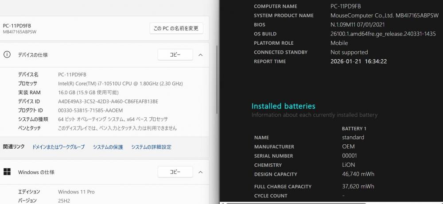Viewport: 443px width, 204px height.
Task: Click the CYCLE COUNT label
Action: pyautogui.click(x=271, y=196)
